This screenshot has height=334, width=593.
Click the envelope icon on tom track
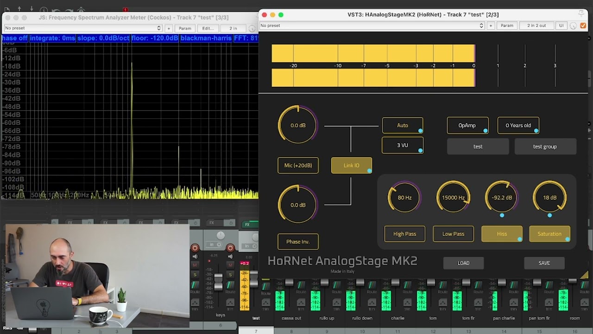click(443, 303)
